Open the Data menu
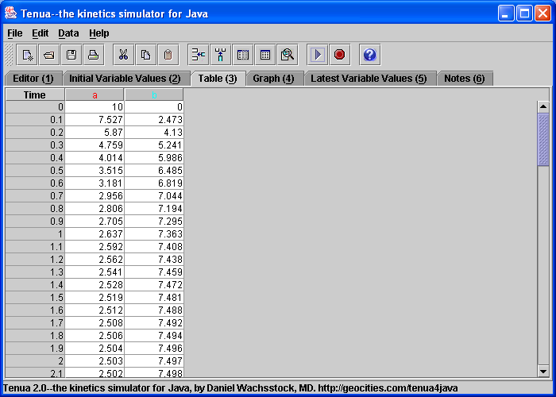Image resolution: width=556 pixels, height=397 pixels. coord(68,33)
